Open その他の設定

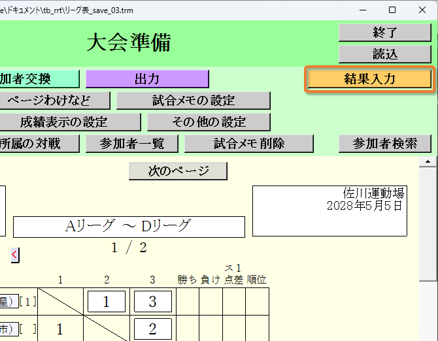209,122
